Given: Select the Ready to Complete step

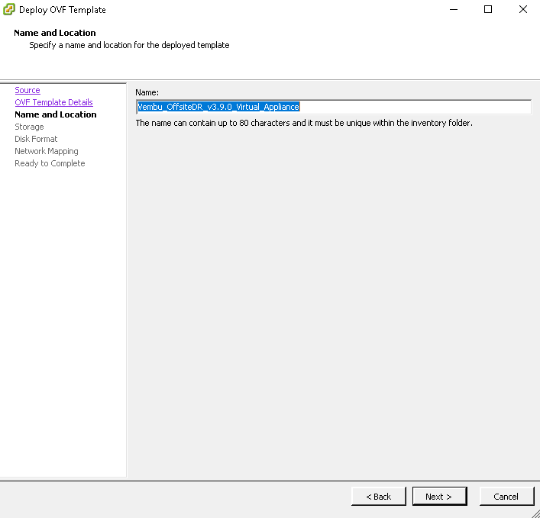Looking at the screenshot, I should pyautogui.click(x=50, y=163).
